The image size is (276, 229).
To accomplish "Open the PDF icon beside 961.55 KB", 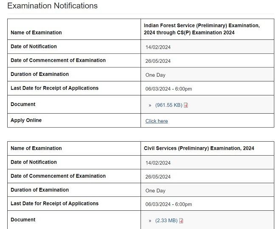I will 186,105.
